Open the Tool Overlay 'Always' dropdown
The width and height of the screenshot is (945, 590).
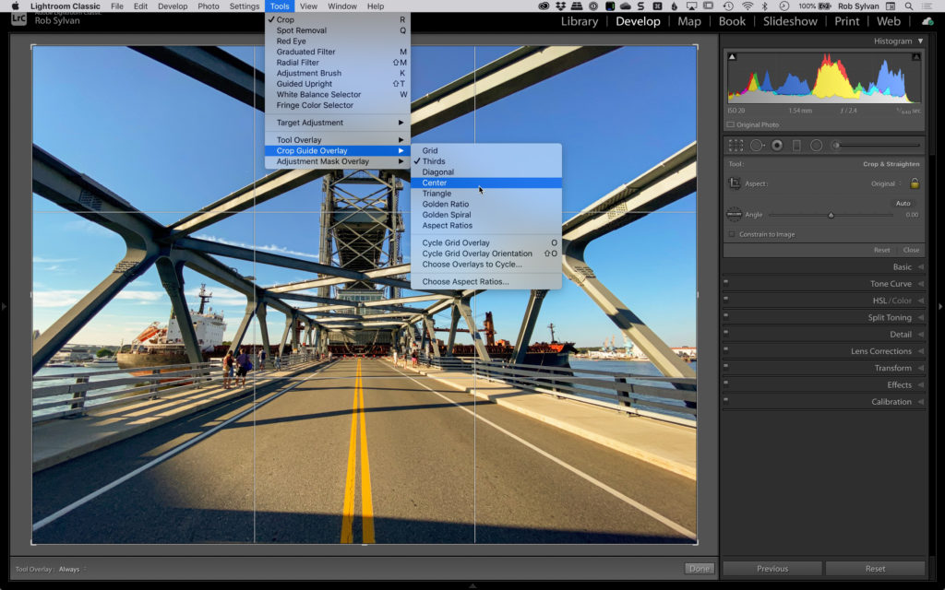pos(72,569)
